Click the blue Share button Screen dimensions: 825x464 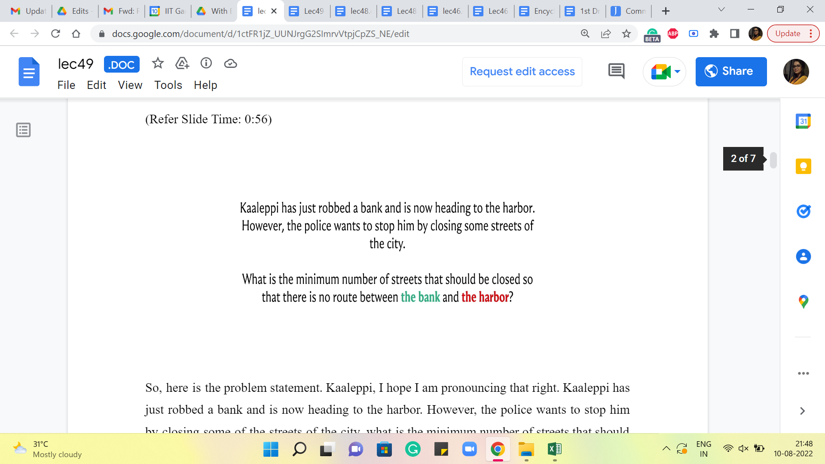coord(731,71)
